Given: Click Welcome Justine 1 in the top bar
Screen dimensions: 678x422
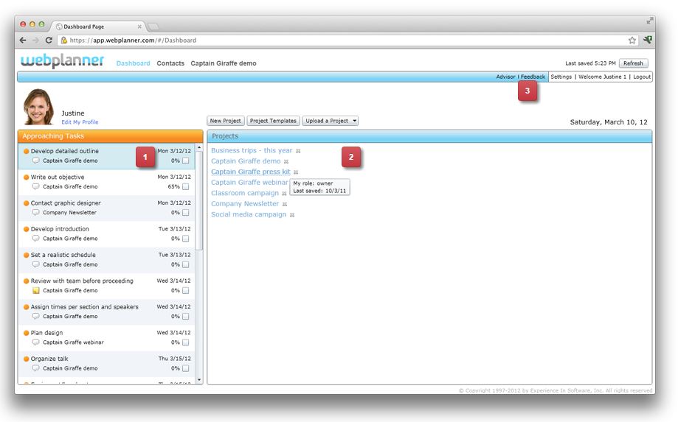Looking at the screenshot, I should 602,77.
